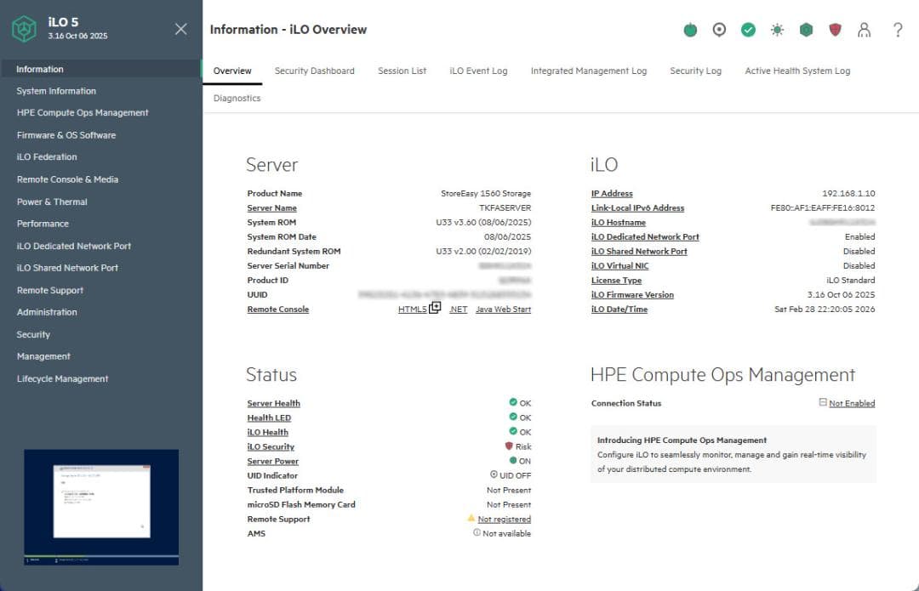Click the Remote Console label link

277,310
